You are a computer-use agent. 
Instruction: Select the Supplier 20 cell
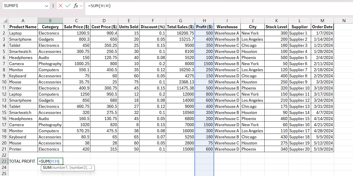(x=300, y=149)
